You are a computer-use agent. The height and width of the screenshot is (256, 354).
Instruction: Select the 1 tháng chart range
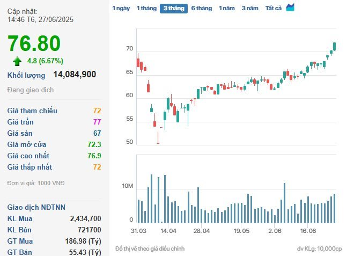click(146, 9)
